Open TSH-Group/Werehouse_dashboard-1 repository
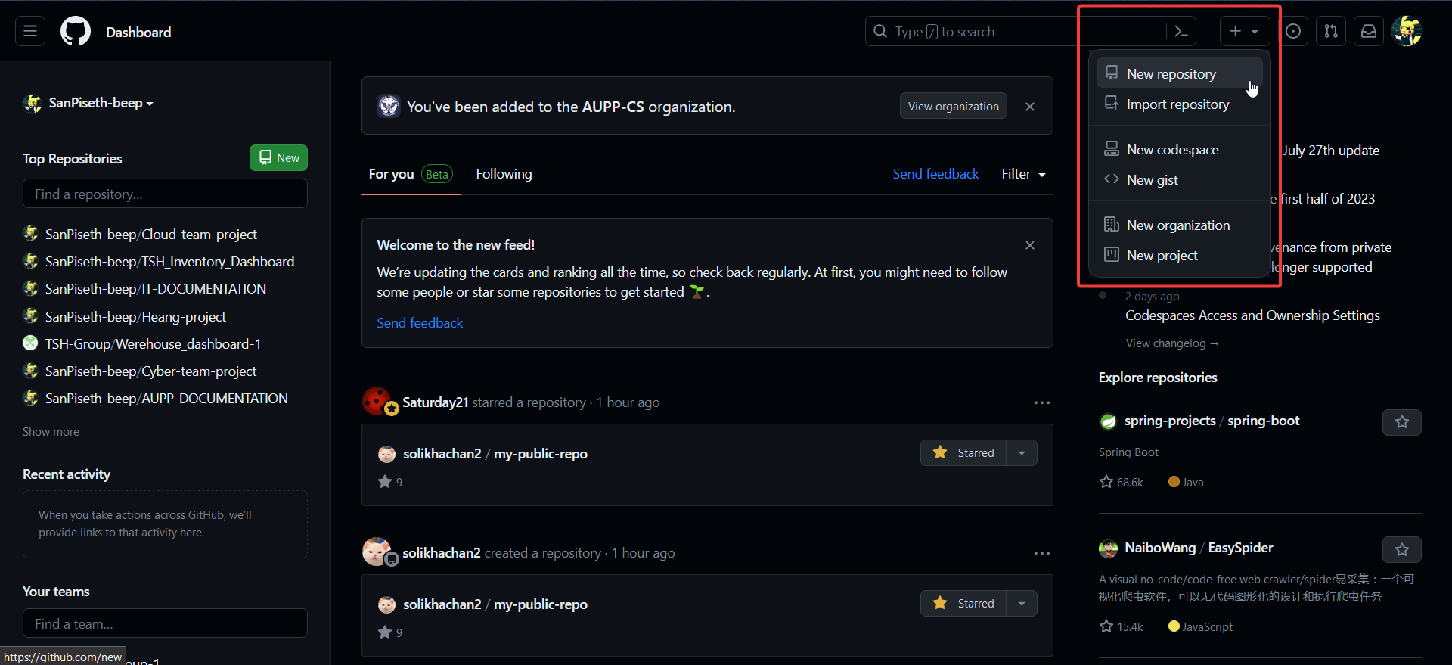The width and height of the screenshot is (1452, 665). (153, 343)
